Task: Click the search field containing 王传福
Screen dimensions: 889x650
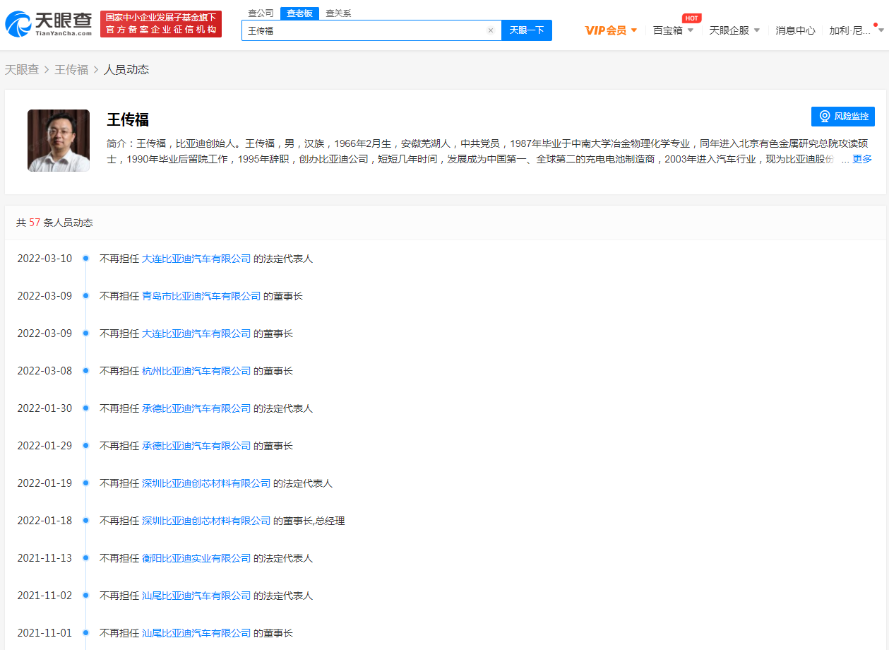Action: coord(364,30)
